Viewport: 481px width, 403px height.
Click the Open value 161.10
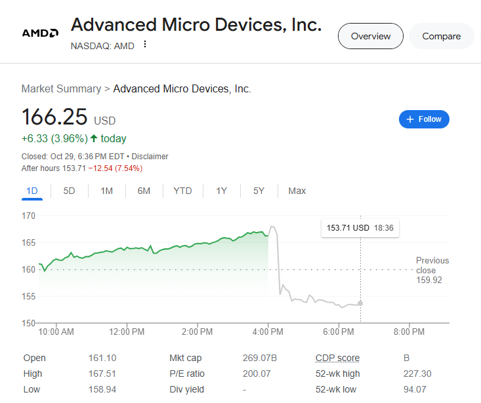click(102, 358)
